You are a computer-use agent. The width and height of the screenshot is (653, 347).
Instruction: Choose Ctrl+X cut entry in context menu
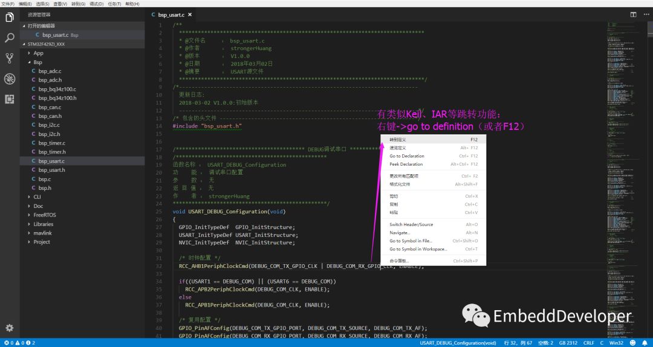[433, 196]
